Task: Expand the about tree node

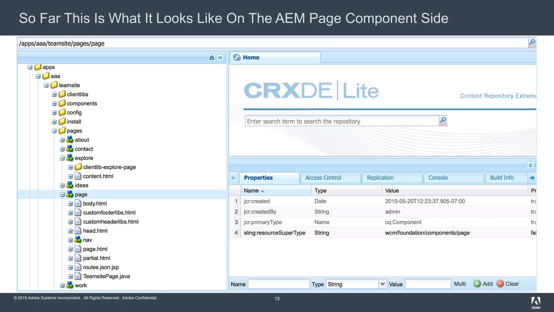Action: (62, 140)
